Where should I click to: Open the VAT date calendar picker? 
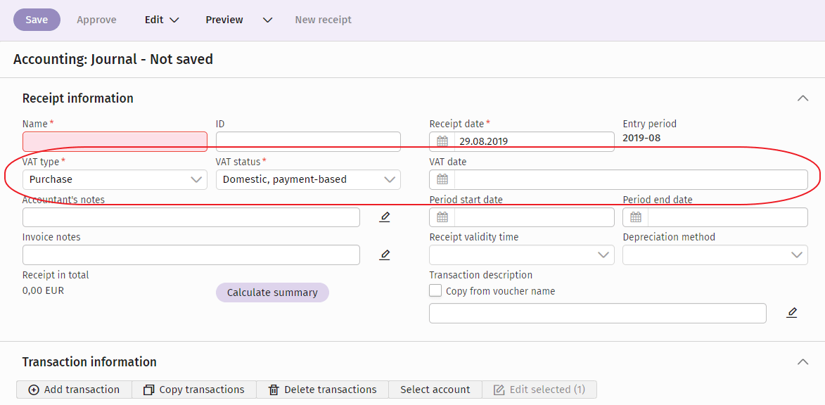pyautogui.click(x=442, y=179)
